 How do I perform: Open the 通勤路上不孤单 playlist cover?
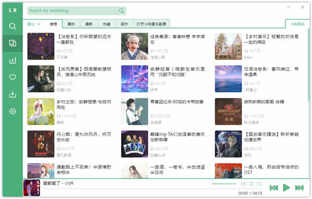(41, 171)
